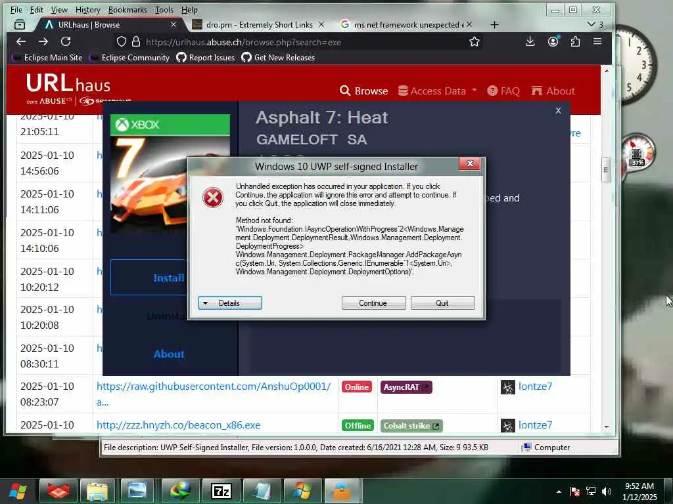Open About in the installer sidebar
The image size is (673, 504).
(x=169, y=354)
